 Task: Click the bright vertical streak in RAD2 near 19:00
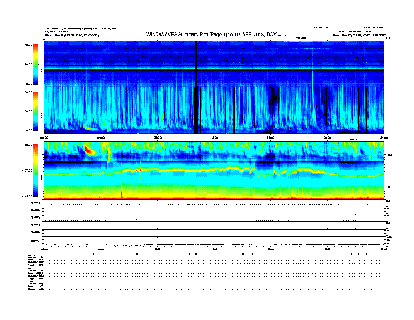pyautogui.click(x=312, y=64)
